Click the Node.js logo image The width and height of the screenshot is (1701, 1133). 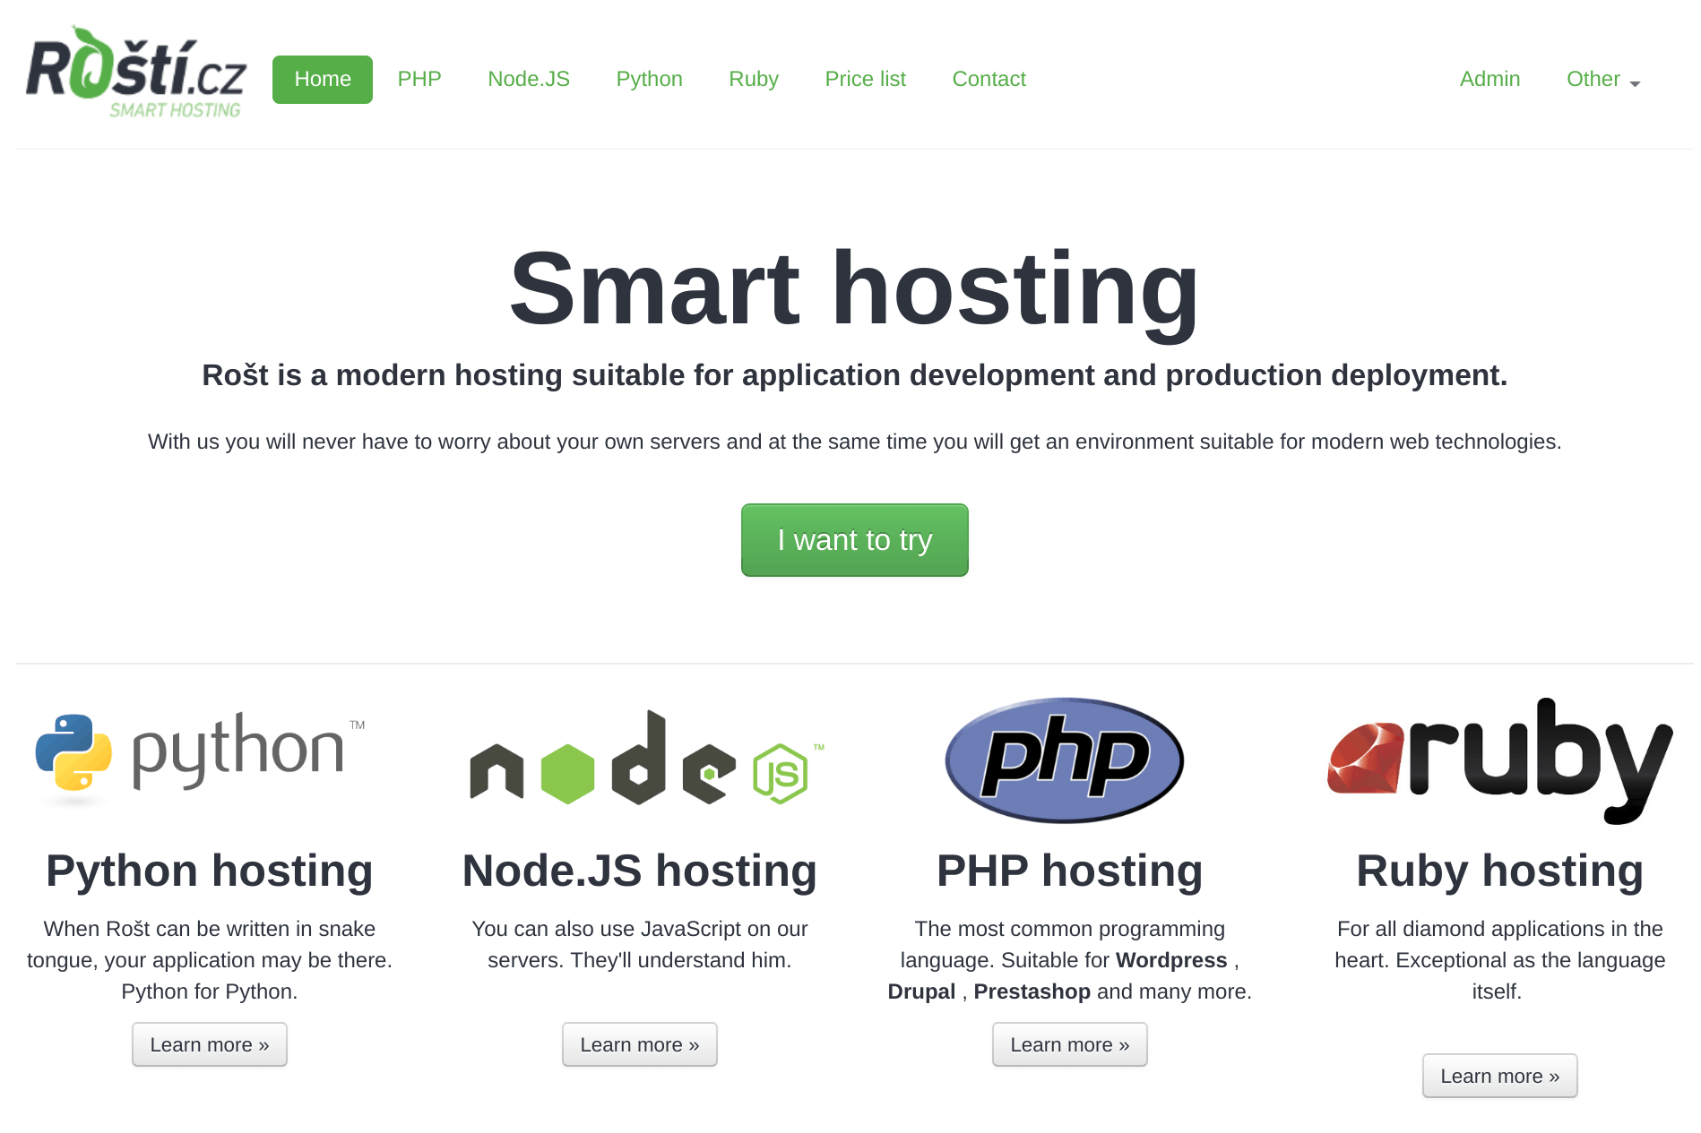647,758
